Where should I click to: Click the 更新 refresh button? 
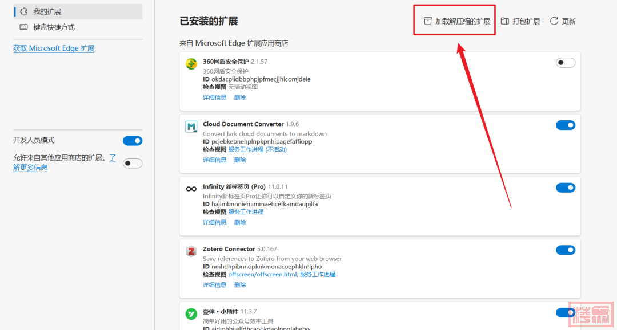[563, 21]
